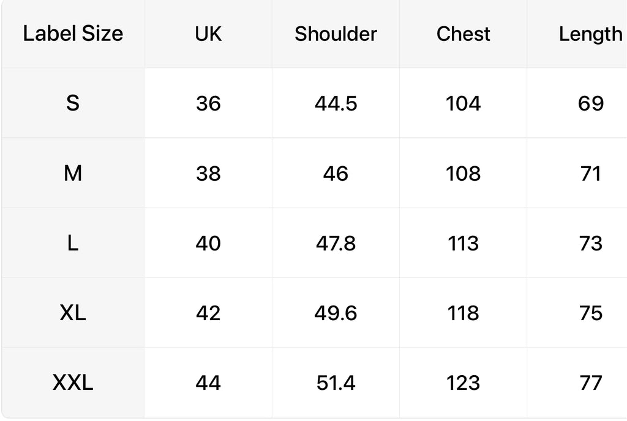Viewport: 627px width, 421px height.
Task: Select the S size row label
Action: coord(73,103)
